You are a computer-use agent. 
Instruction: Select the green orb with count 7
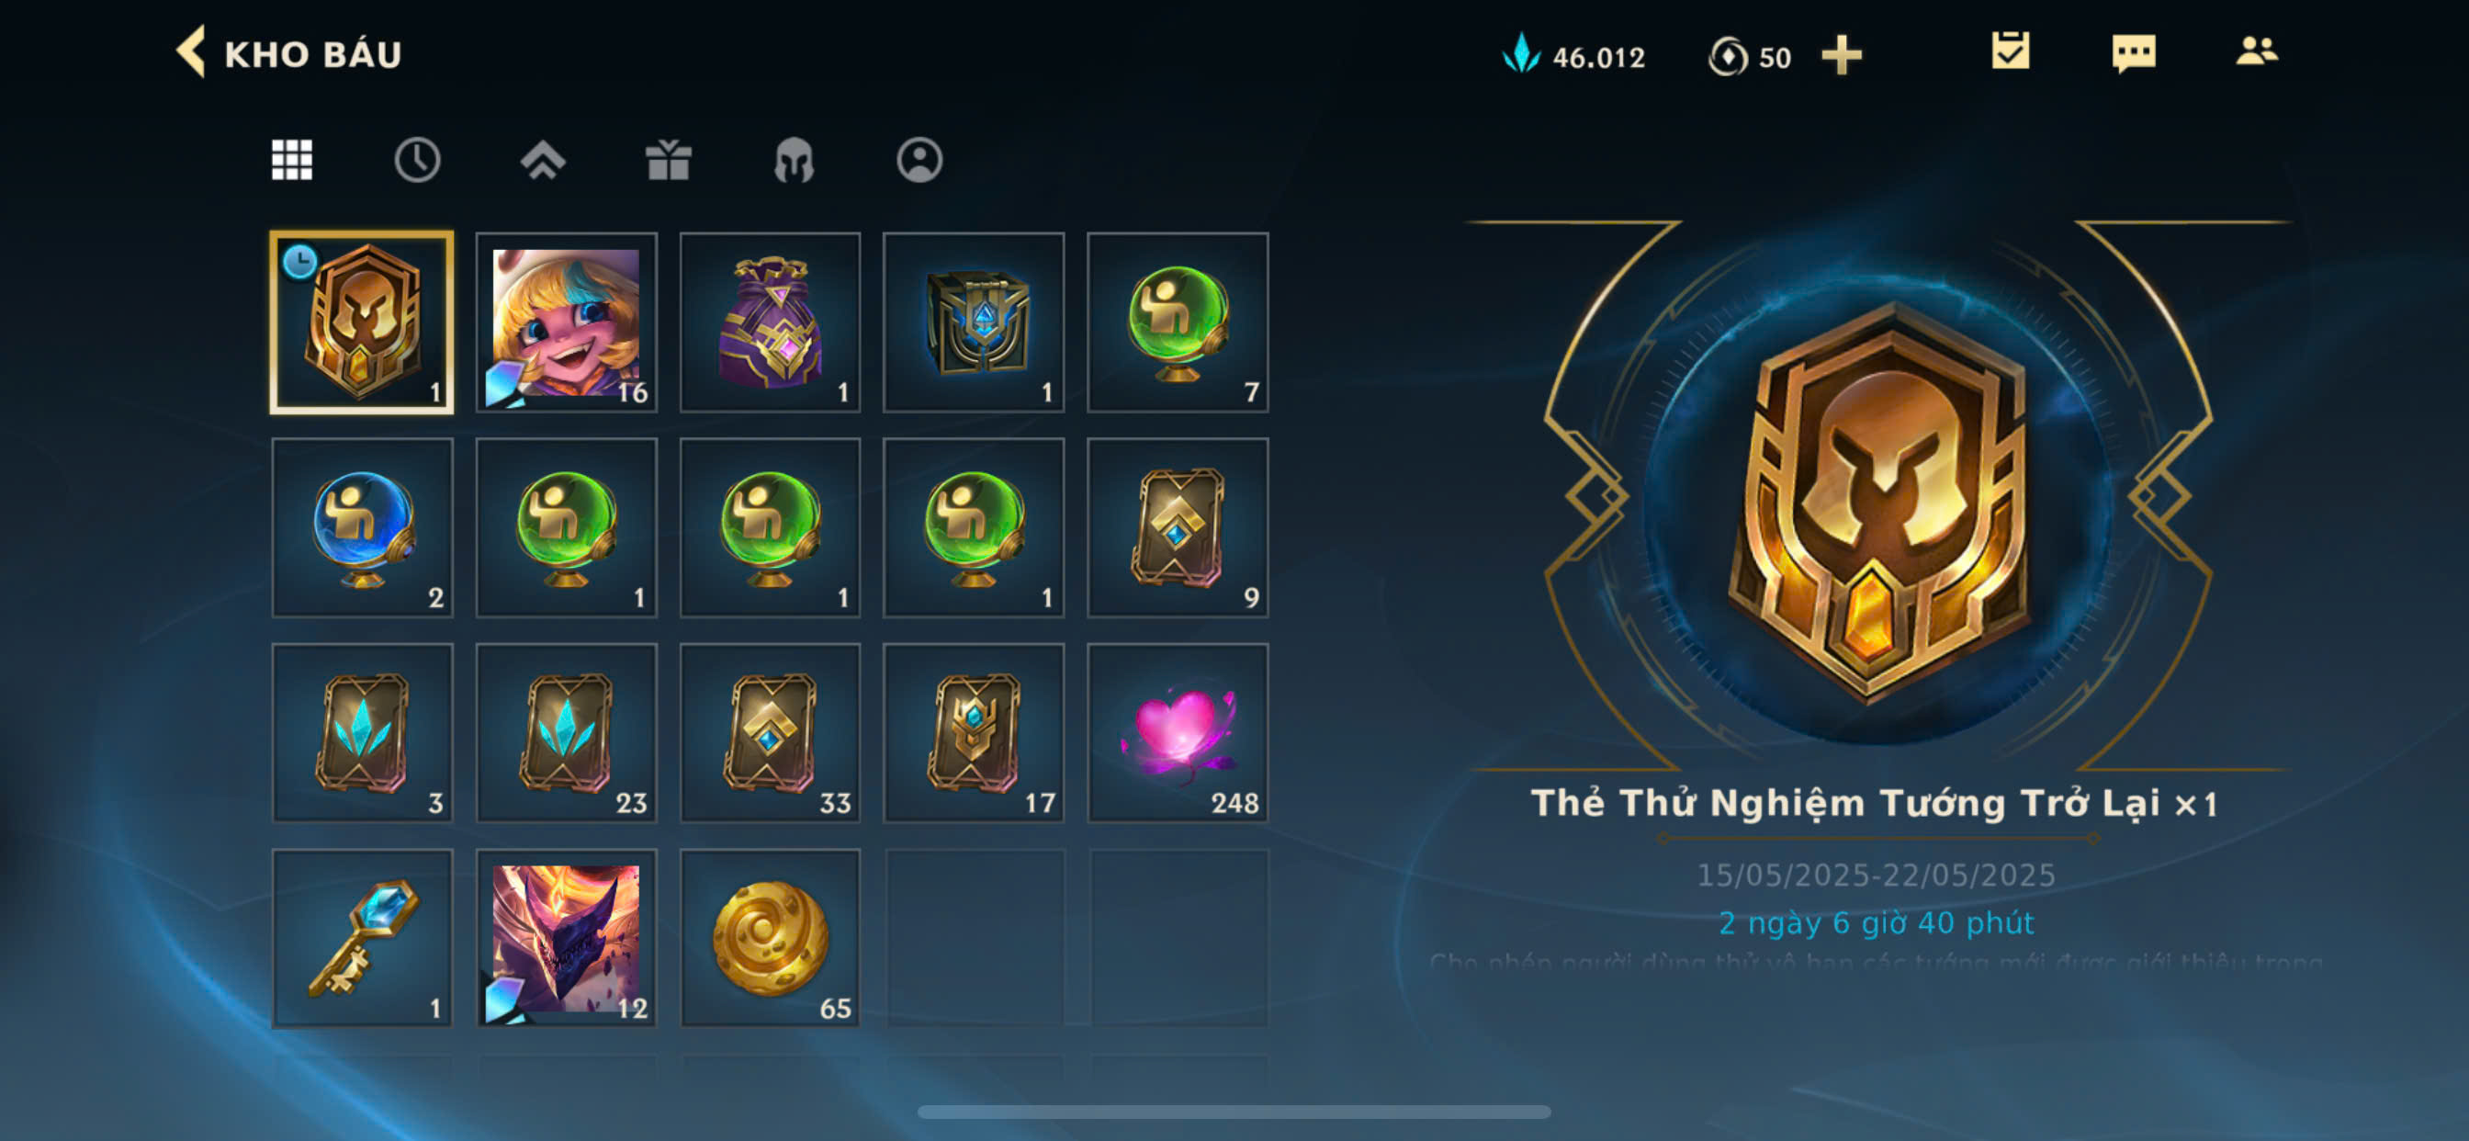click(1178, 322)
